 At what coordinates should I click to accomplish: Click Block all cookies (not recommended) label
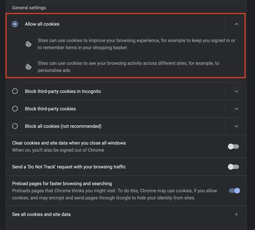click(63, 126)
